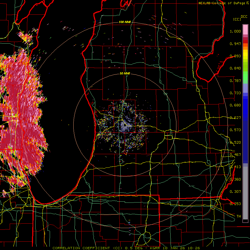
Task: Click the 100 NMI range ring label
Action: (124, 22)
